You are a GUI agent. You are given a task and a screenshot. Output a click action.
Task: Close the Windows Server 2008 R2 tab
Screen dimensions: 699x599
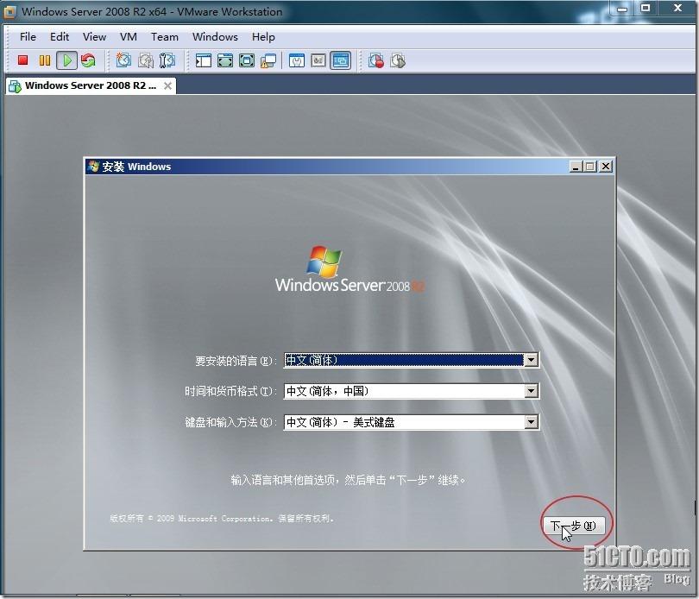click(x=167, y=85)
